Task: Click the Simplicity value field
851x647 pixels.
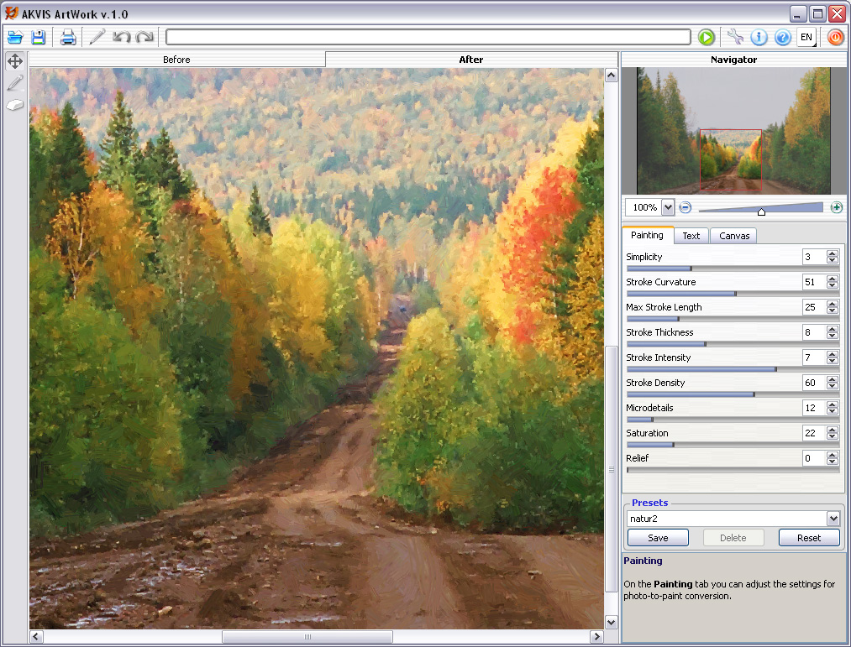Action: [813, 257]
